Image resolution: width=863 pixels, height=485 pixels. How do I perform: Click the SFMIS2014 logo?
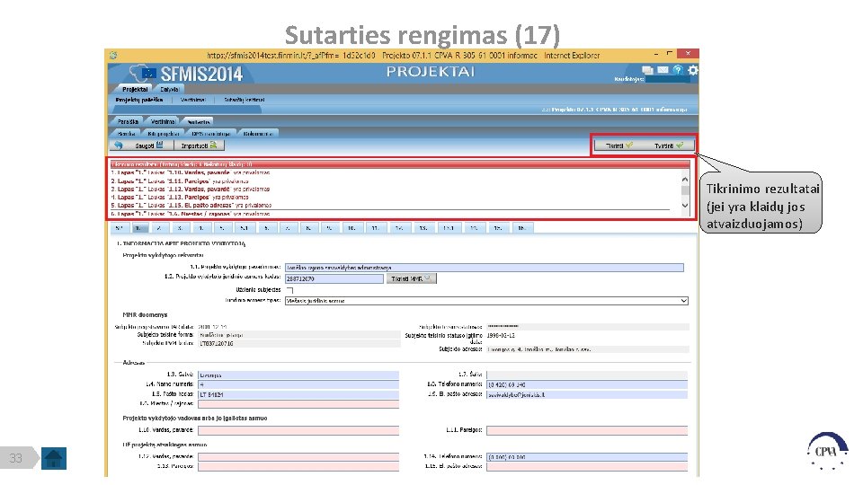(187, 73)
